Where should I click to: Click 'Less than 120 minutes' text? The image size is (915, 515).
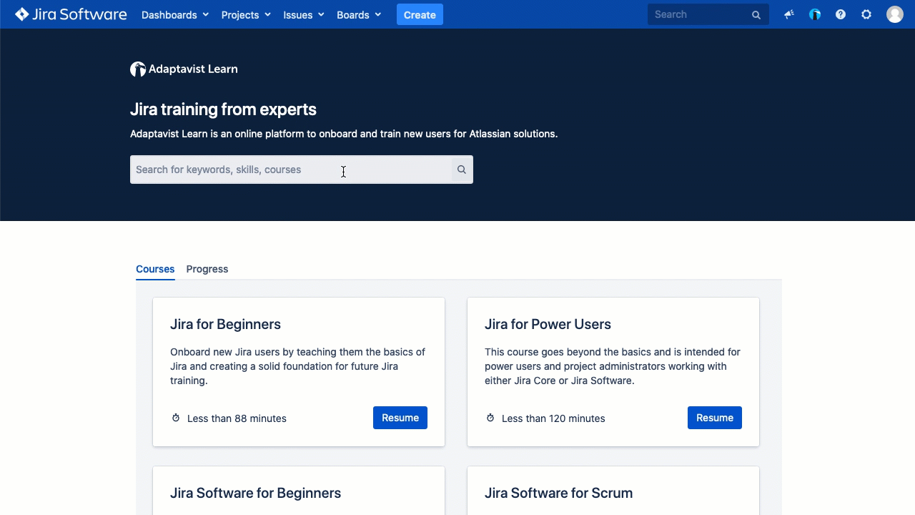coord(553,418)
